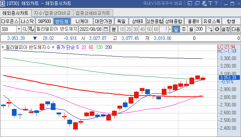Select the 월 monthly period
The height and width of the screenshot is (137, 241).
(191, 29)
